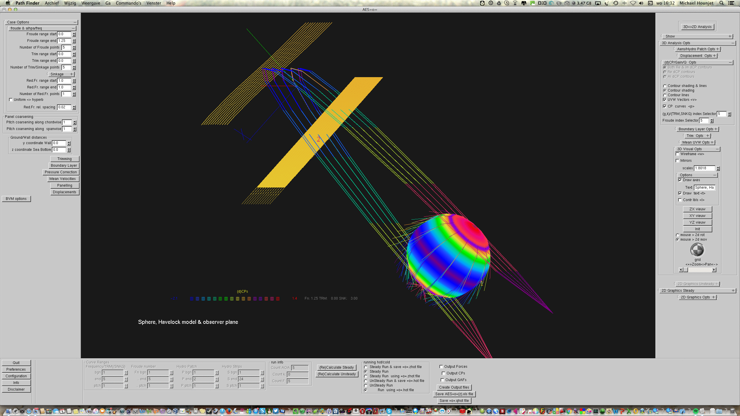Click the Zoom/Pan scrollbar left arrow
The image size is (740, 416).
coord(681,270)
